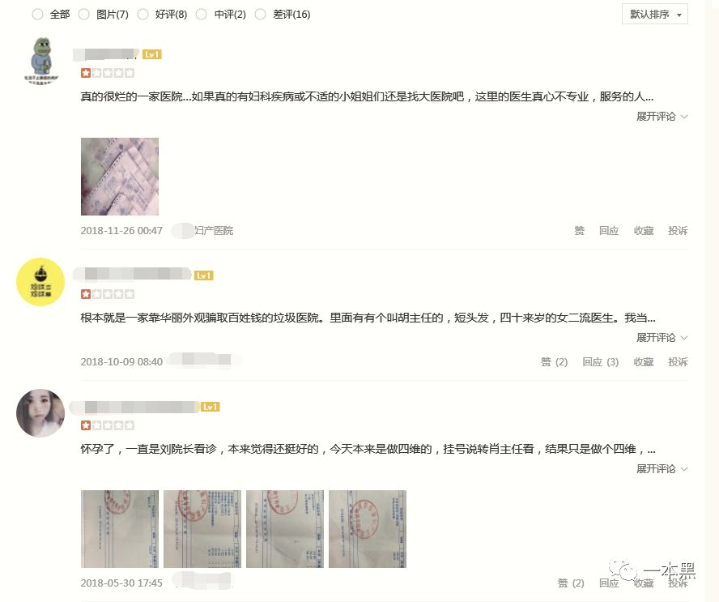Click the frog avatar of the first reviewer
719x602 pixels.
(x=41, y=60)
